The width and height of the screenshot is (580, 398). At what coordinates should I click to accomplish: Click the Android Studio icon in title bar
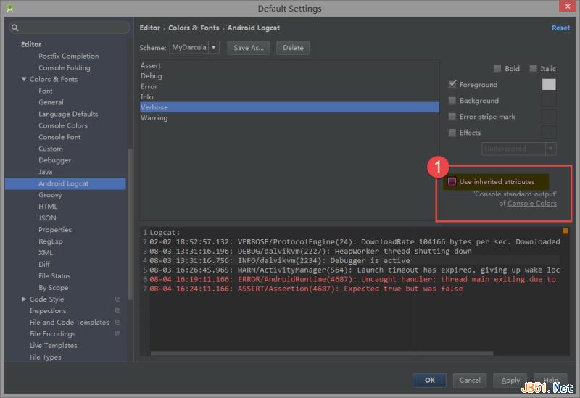(10, 8)
